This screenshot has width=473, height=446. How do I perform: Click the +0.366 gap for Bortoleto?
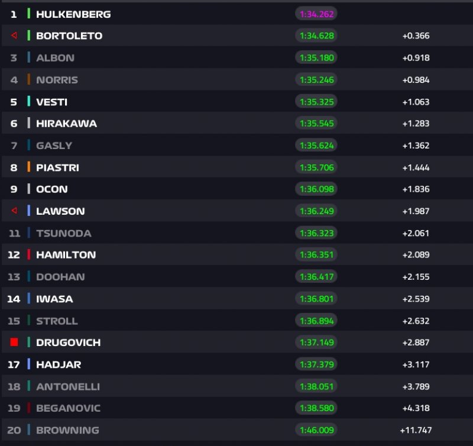click(x=416, y=36)
